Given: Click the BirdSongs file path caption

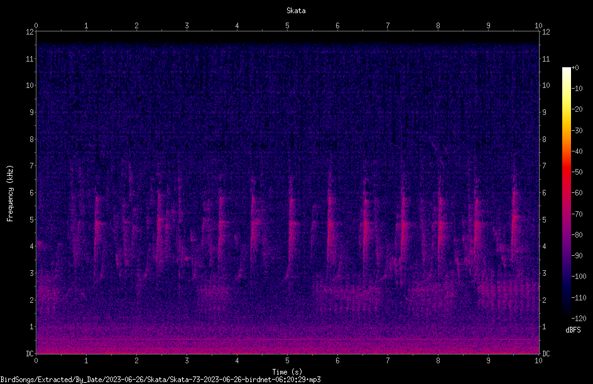Looking at the screenshot, I should (x=160, y=380).
